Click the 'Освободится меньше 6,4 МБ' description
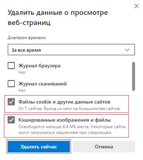Image resolution: width=143 pixels, height=160 pixels. [x=72, y=130]
